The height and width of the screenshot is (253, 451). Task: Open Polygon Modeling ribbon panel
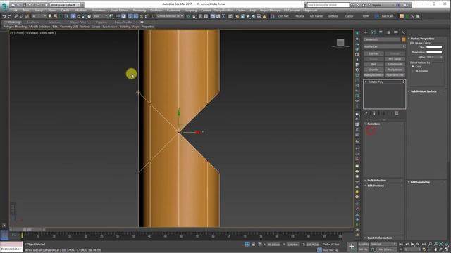pos(15,27)
